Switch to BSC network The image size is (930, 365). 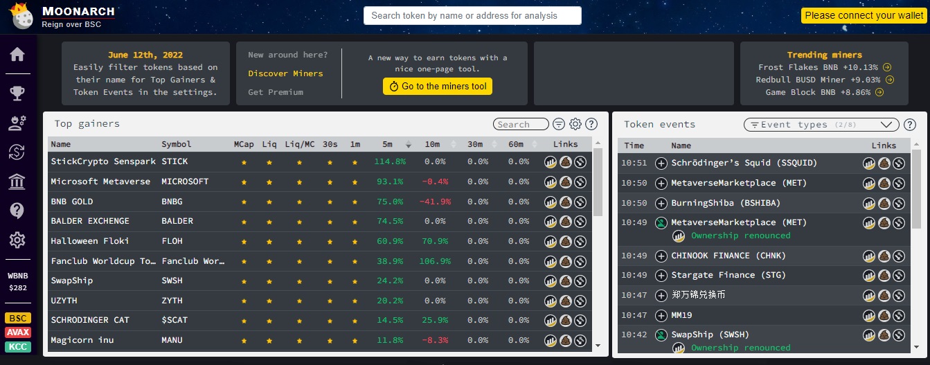[18, 319]
